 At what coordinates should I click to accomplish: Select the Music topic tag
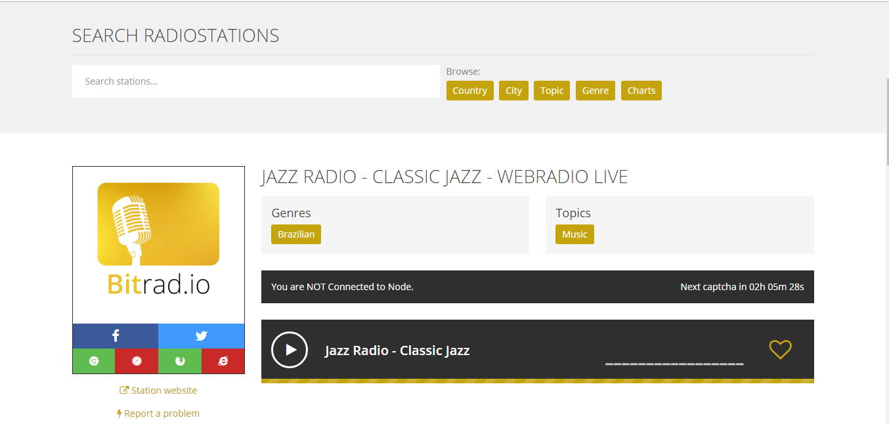[575, 234]
